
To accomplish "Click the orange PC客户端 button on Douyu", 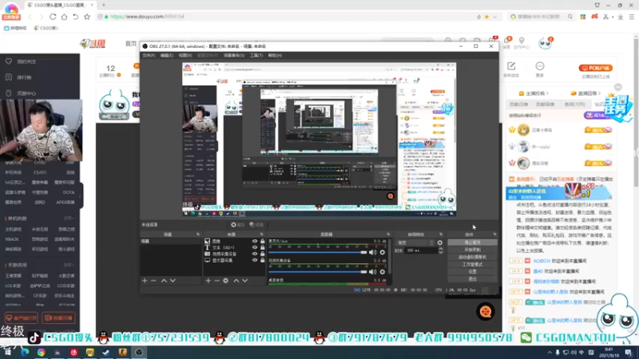I will [595, 68].
